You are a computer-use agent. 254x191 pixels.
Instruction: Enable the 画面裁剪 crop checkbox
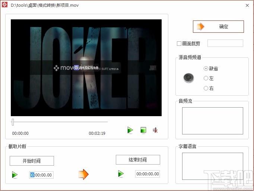pos(179,44)
